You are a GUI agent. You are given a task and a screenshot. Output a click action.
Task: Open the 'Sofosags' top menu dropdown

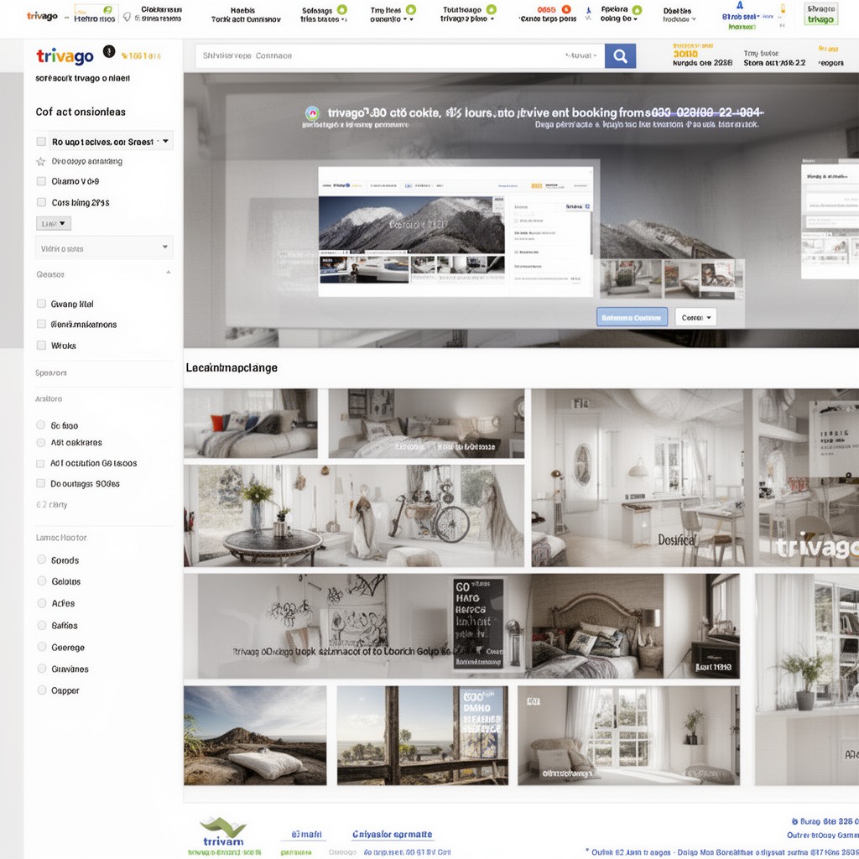[x=323, y=14]
